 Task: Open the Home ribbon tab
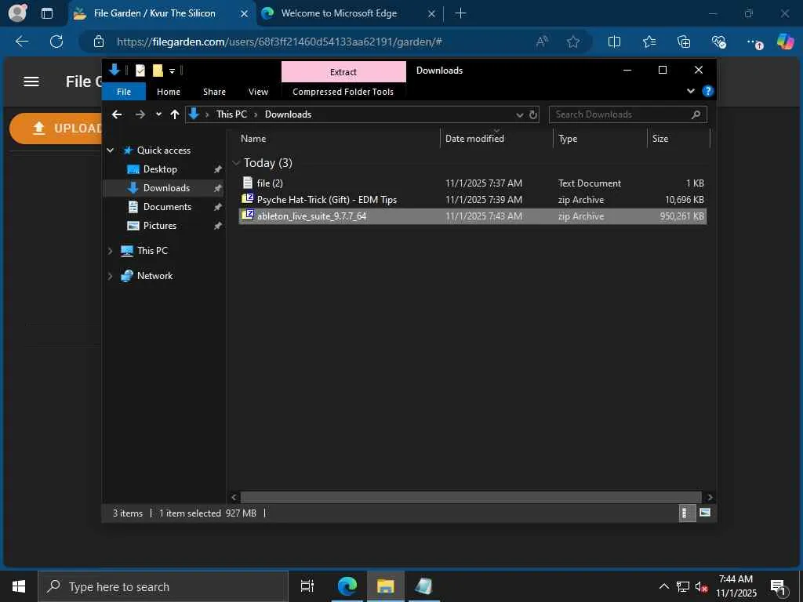point(169,92)
